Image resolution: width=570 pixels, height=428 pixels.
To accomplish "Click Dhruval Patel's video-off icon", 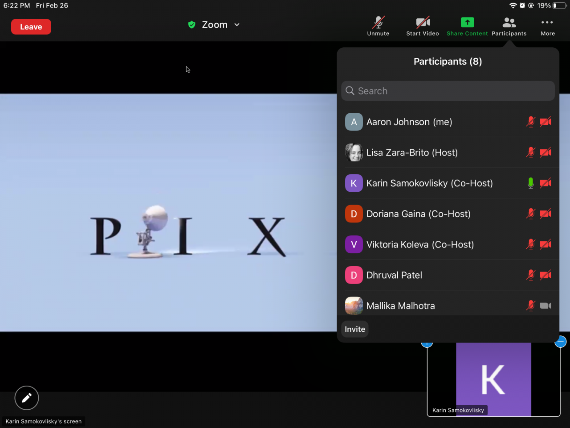I will (546, 276).
